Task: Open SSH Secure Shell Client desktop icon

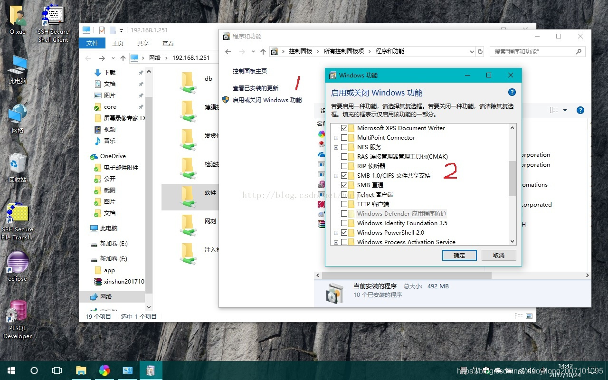Action: pyautogui.click(x=53, y=23)
